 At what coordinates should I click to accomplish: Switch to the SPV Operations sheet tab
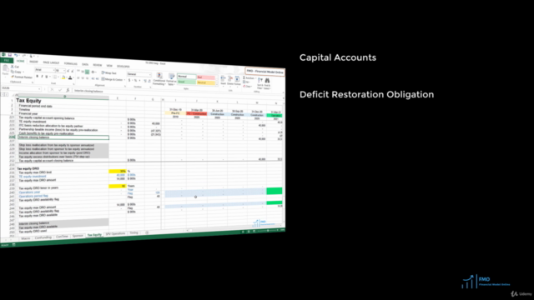click(x=115, y=233)
